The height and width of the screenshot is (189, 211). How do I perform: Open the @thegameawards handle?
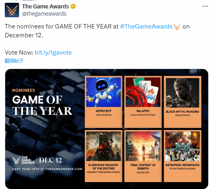(x=44, y=14)
